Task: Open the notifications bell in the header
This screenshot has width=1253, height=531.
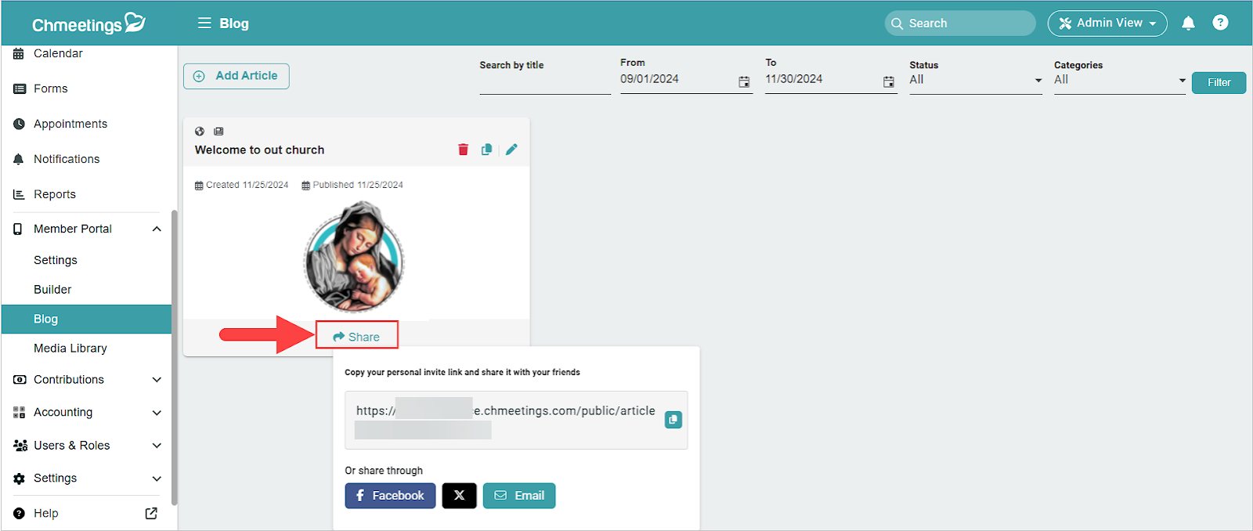Action: [x=1188, y=23]
